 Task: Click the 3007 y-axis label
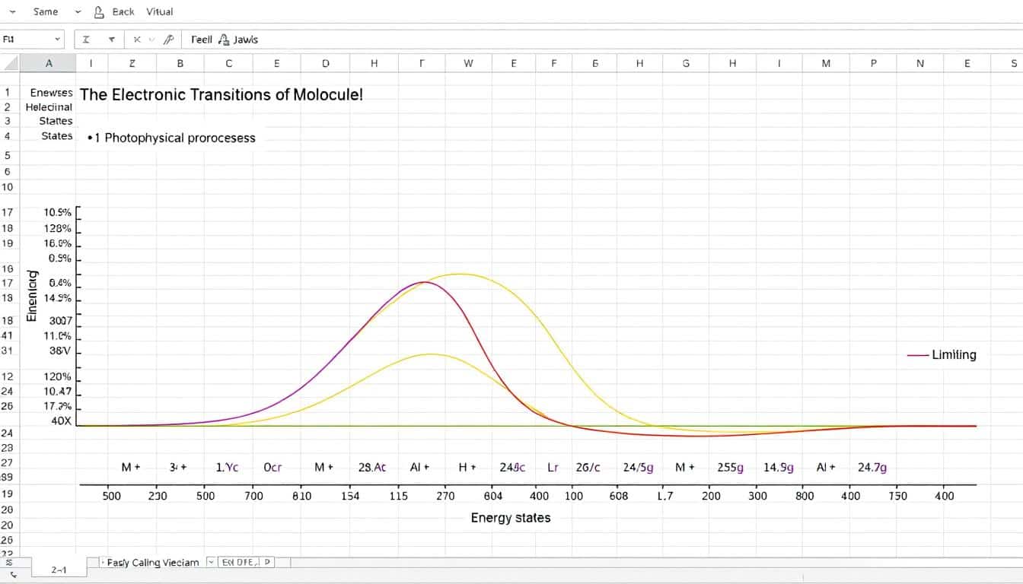(60, 321)
